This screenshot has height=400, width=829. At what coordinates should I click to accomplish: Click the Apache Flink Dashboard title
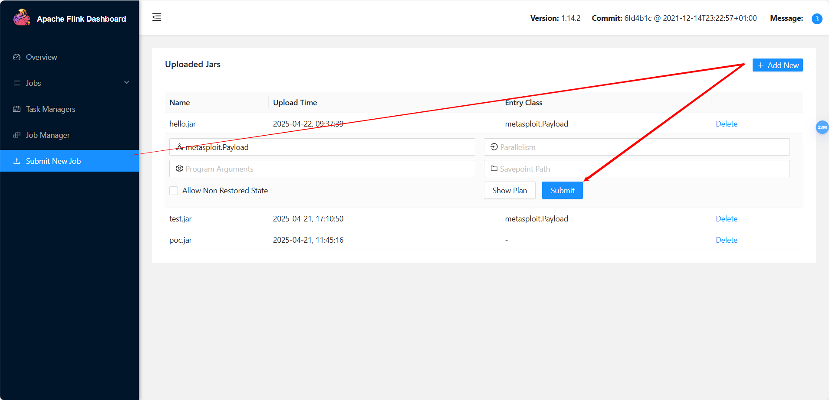click(x=82, y=19)
